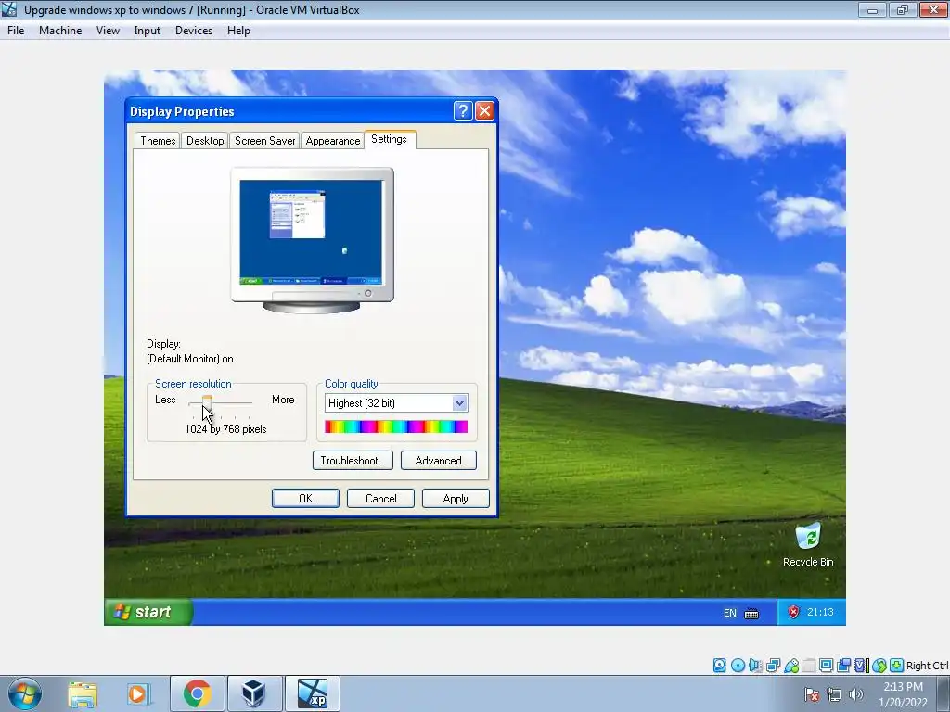Open the Recycle Bin icon on XP desktop

808,537
